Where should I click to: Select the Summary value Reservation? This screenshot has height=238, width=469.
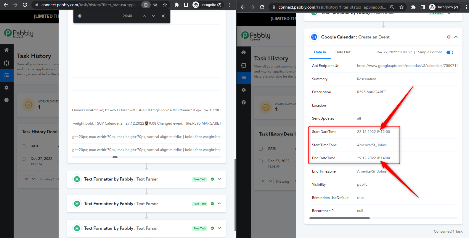[x=367, y=79]
